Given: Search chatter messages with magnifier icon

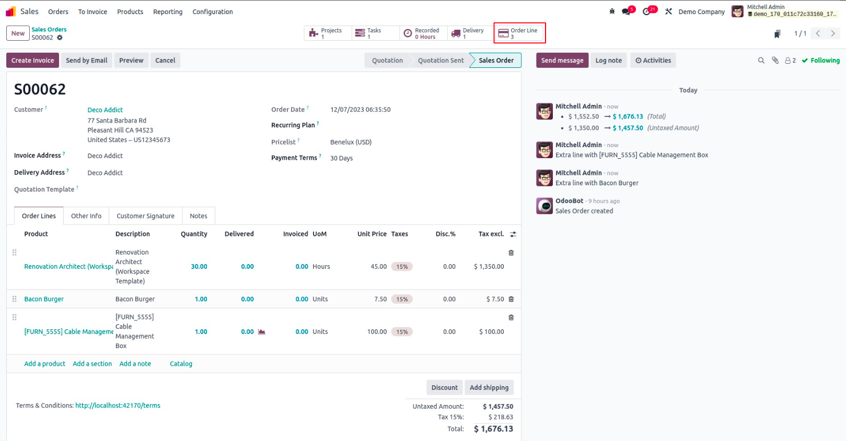Looking at the screenshot, I should pos(761,61).
